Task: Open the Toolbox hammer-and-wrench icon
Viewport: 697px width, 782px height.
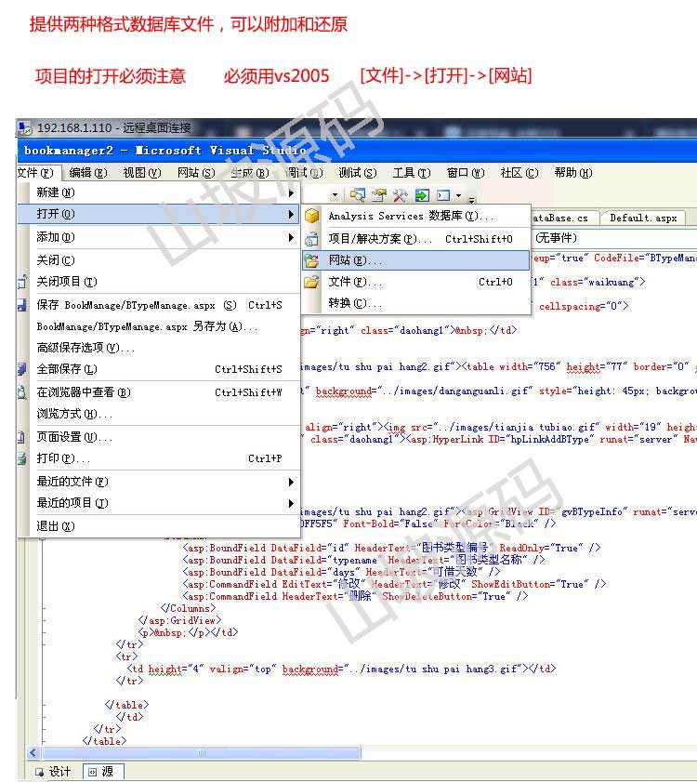Action: 400,194
